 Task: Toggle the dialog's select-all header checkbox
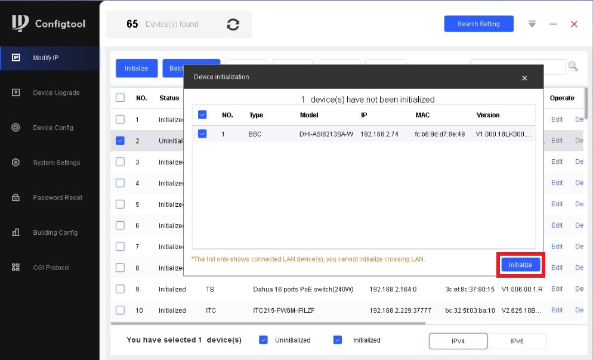click(x=202, y=115)
